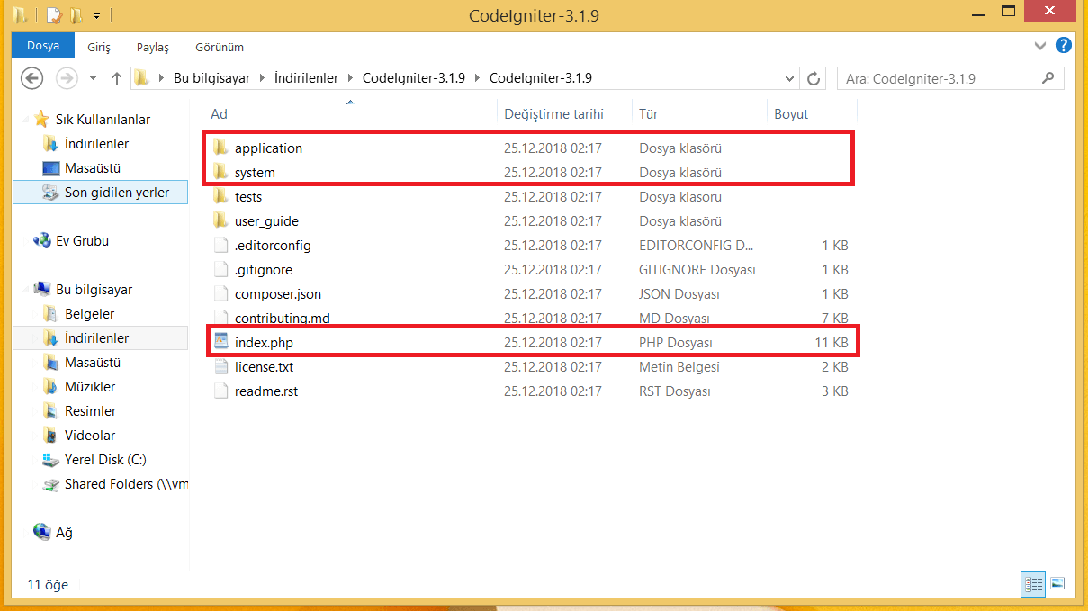The image size is (1088, 611).
Task: Open Yerel Disk (C:) drive
Action: click(x=105, y=459)
